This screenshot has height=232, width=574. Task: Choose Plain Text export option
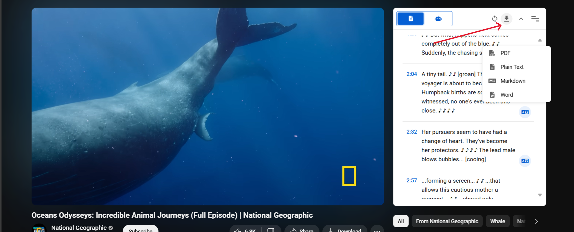512,67
